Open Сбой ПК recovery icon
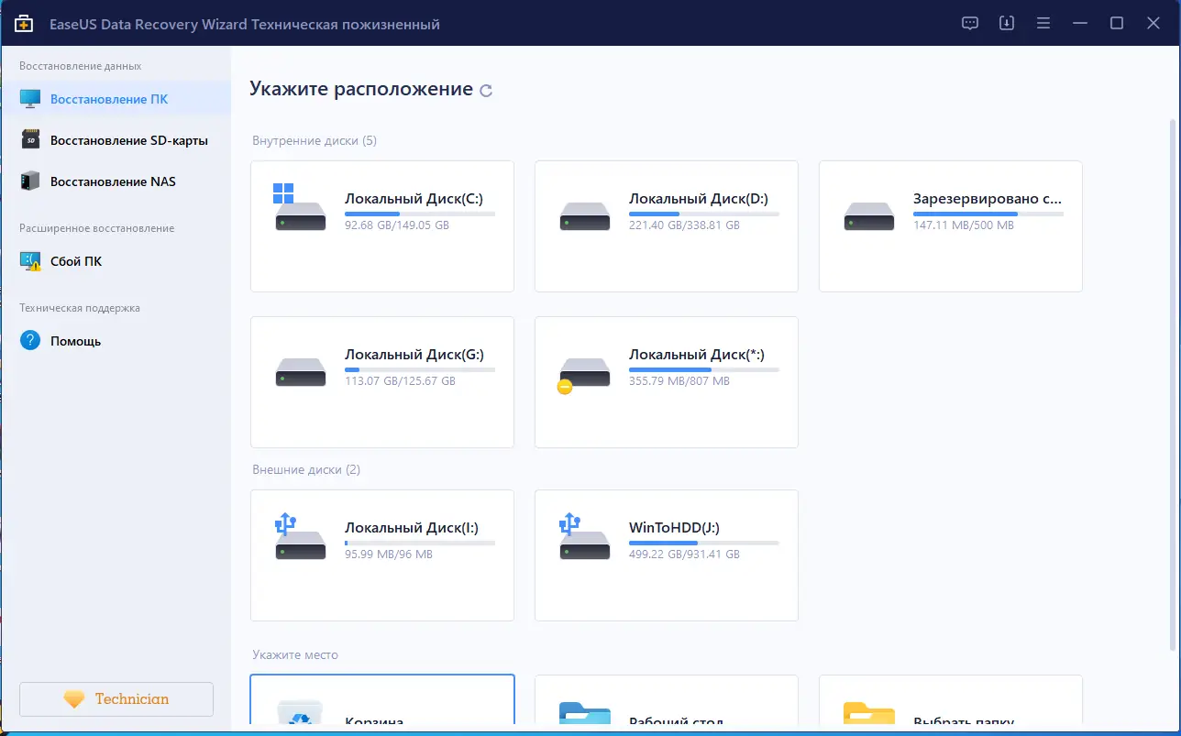The image size is (1181, 736). point(29,260)
